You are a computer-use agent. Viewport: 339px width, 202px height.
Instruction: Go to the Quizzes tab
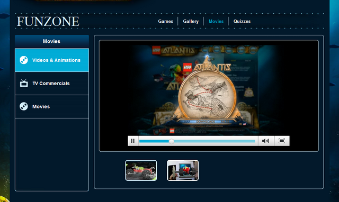(x=242, y=21)
